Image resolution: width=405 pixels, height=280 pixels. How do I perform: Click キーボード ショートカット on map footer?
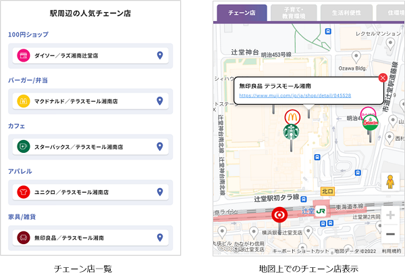[x=300, y=251]
